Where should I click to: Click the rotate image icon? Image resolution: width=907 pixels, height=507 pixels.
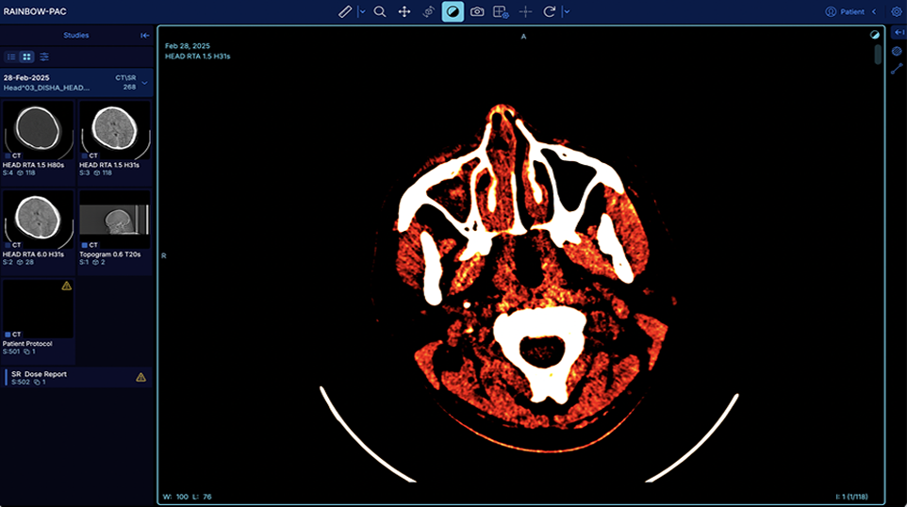pos(550,12)
